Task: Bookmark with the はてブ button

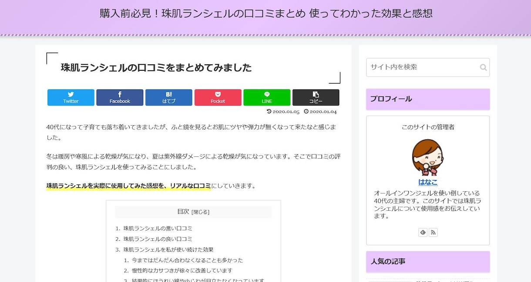Action: tap(168, 97)
